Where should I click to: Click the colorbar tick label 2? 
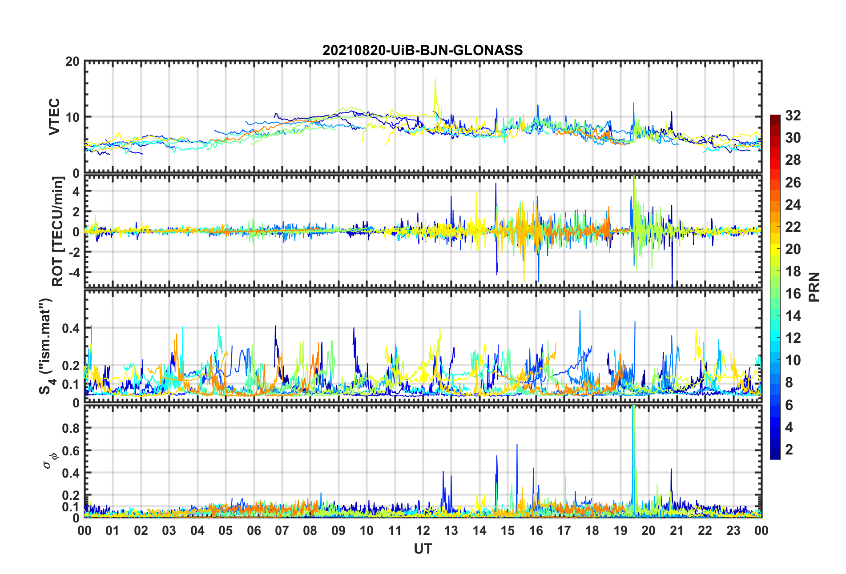(789, 449)
